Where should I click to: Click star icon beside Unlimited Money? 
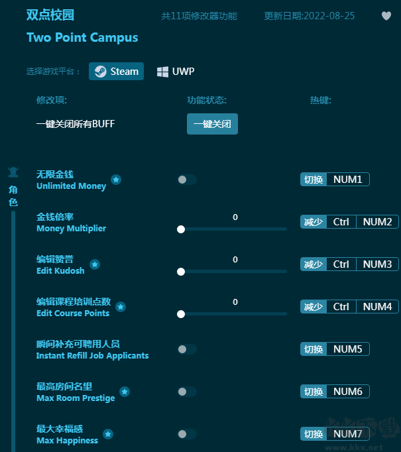tap(116, 180)
